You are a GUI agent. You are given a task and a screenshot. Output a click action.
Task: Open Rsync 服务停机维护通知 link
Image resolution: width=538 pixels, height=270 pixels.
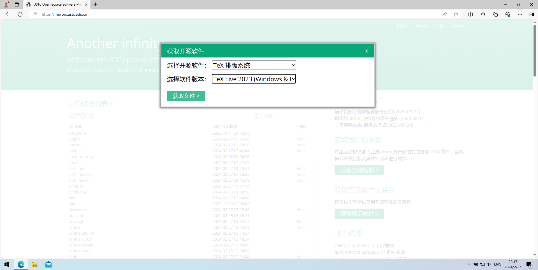380,118
